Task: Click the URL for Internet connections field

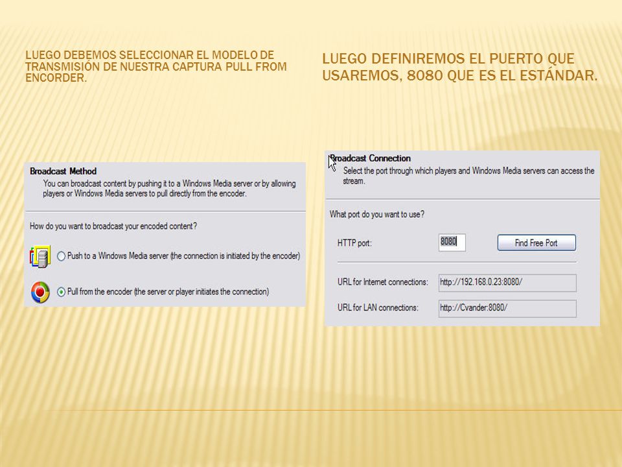Action: pyautogui.click(x=507, y=283)
